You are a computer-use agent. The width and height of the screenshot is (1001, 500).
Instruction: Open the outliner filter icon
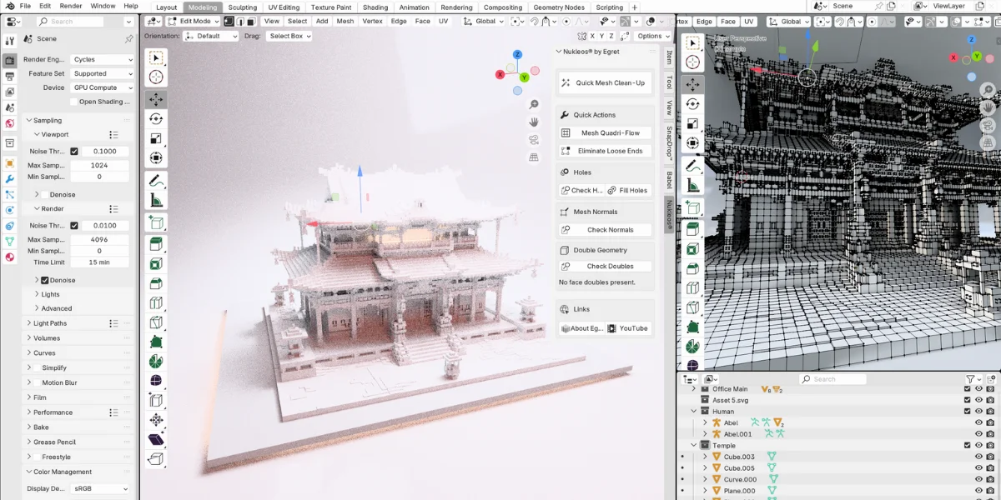[x=971, y=378]
